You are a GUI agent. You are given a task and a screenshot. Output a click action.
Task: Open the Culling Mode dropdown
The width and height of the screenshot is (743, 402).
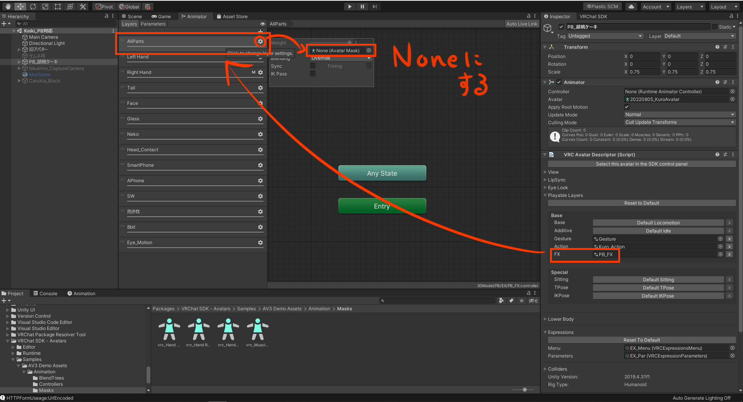point(679,122)
